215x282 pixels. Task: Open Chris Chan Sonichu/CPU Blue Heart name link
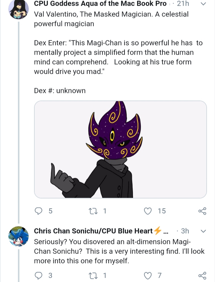[x=93, y=231]
